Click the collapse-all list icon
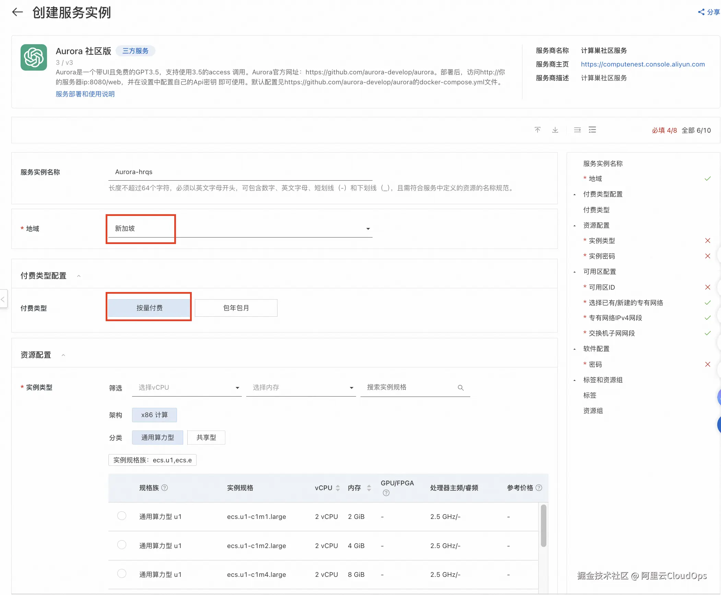 pyautogui.click(x=577, y=130)
